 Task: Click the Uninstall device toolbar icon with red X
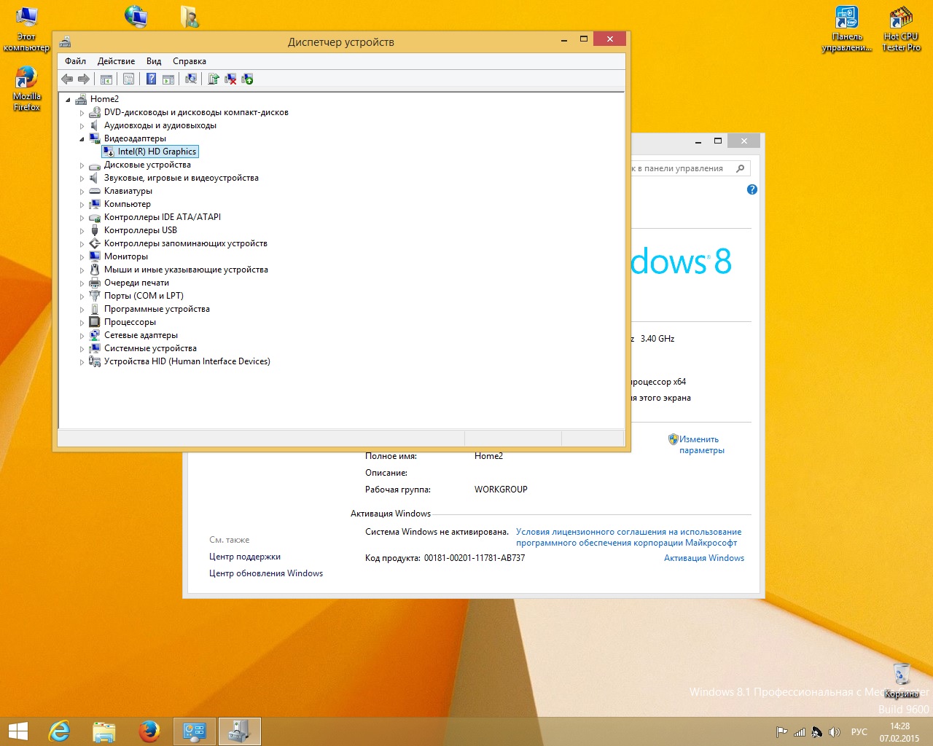[x=230, y=79]
